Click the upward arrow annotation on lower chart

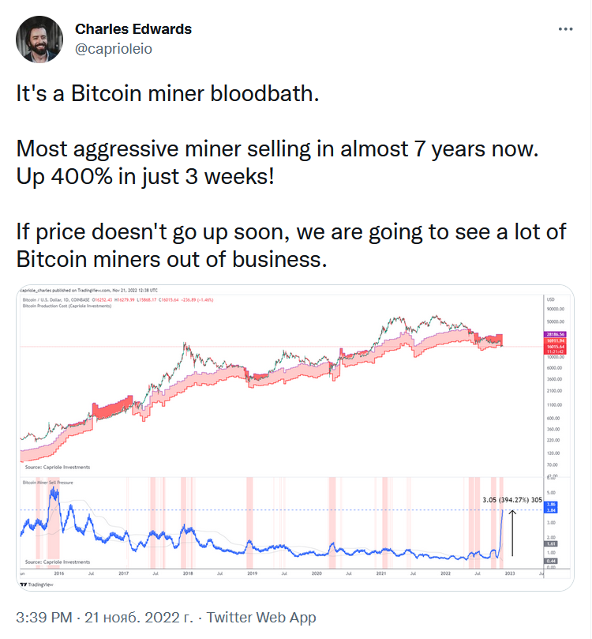[513, 534]
